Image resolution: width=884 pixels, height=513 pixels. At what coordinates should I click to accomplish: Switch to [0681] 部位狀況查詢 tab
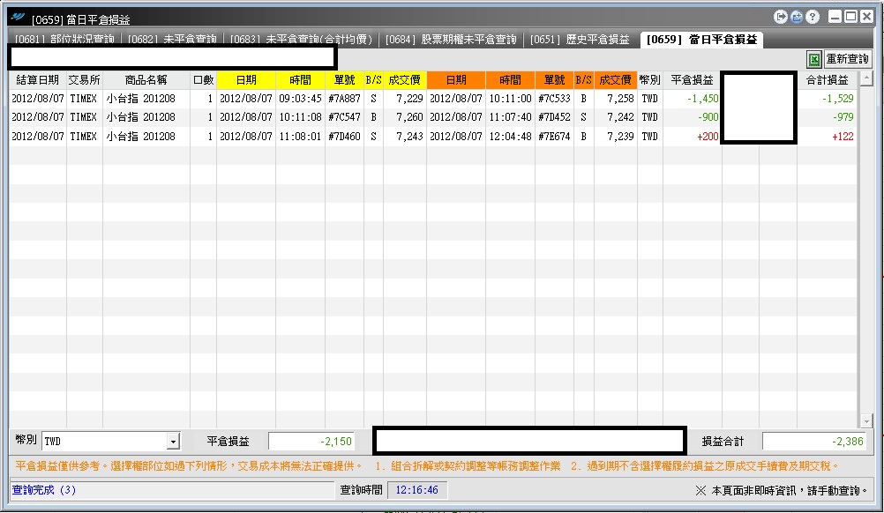coord(64,39)
